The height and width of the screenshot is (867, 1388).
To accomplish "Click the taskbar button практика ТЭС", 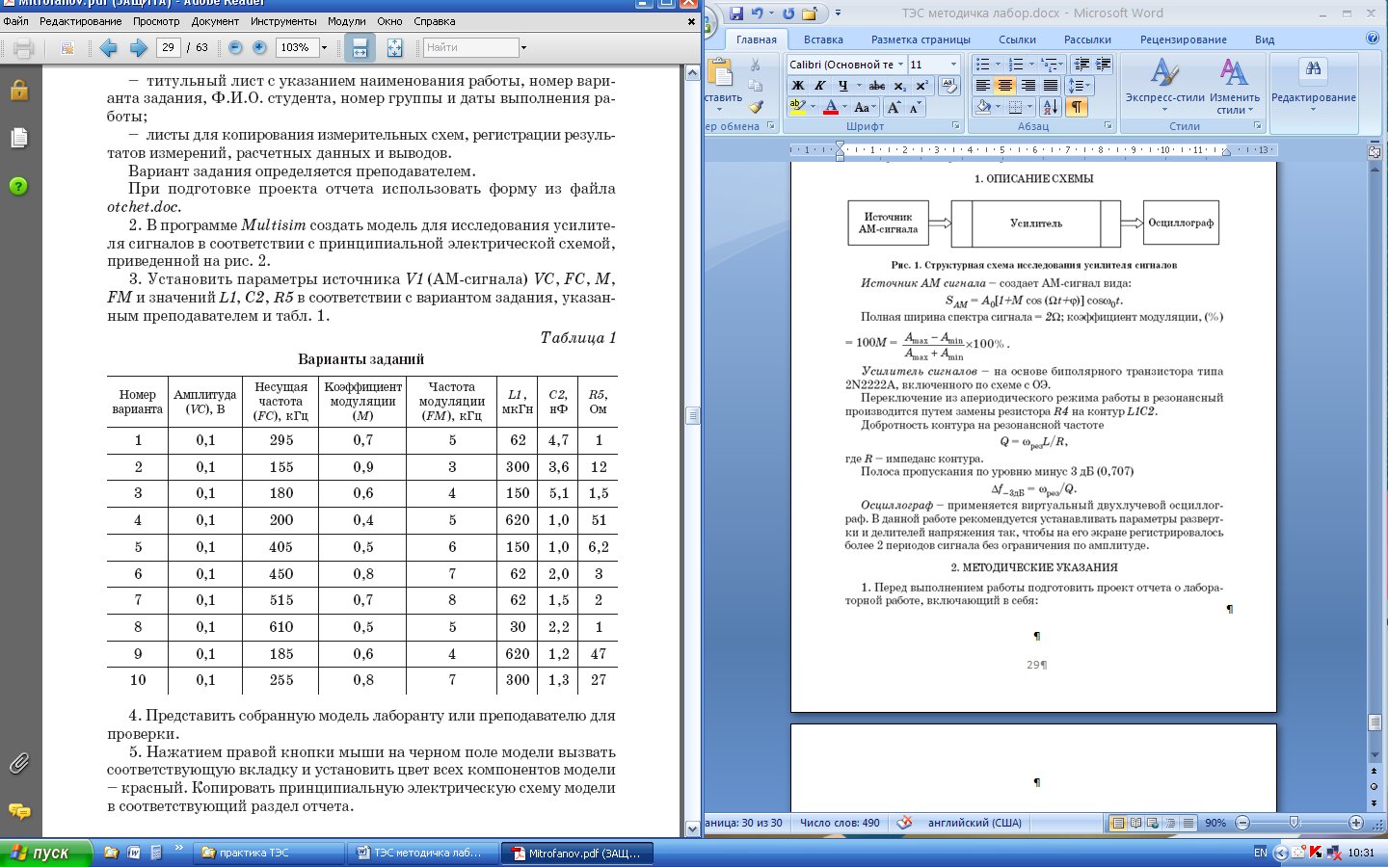I will coord(271,854).
